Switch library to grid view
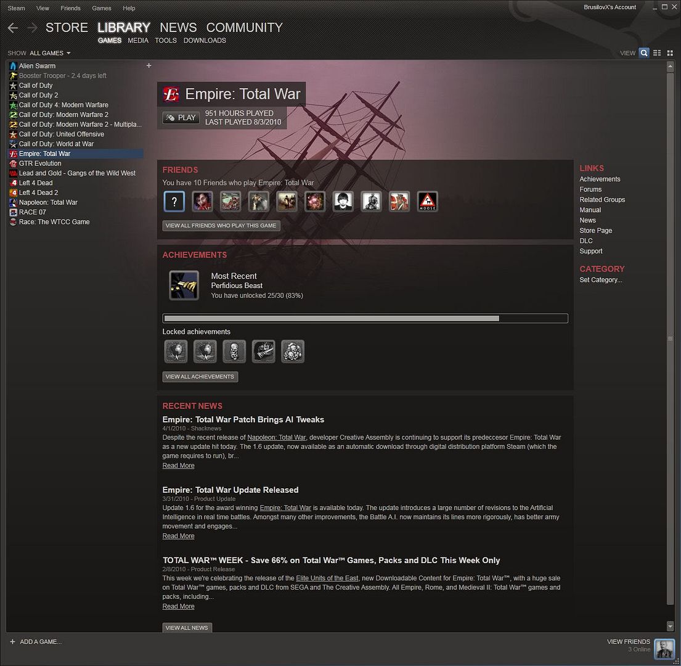This screenshot has width=681, height=666. click(x=670, y=53)
